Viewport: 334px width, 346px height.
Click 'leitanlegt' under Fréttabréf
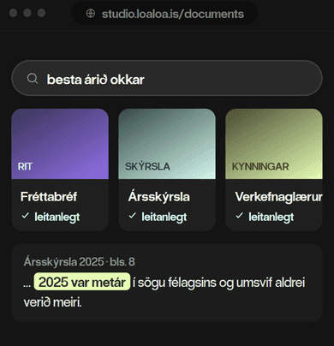(57, 218)
